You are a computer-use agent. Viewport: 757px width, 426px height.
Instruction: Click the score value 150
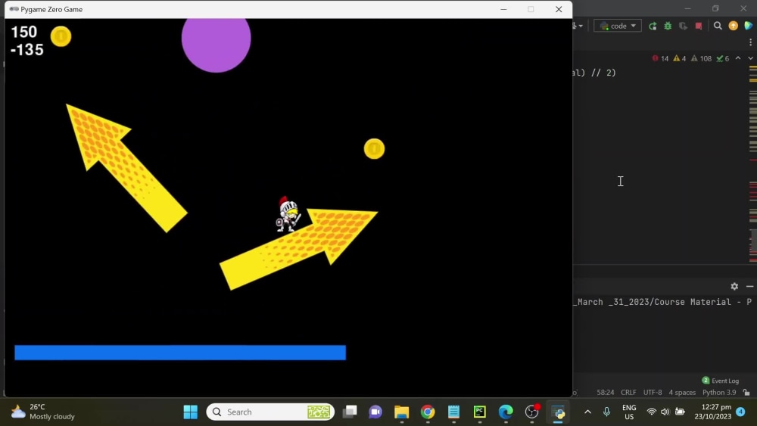point(24,32)
